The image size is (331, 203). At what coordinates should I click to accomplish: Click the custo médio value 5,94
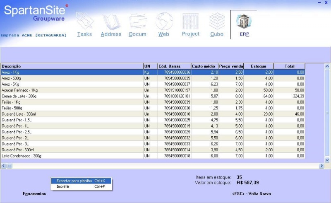coord(214,132)
